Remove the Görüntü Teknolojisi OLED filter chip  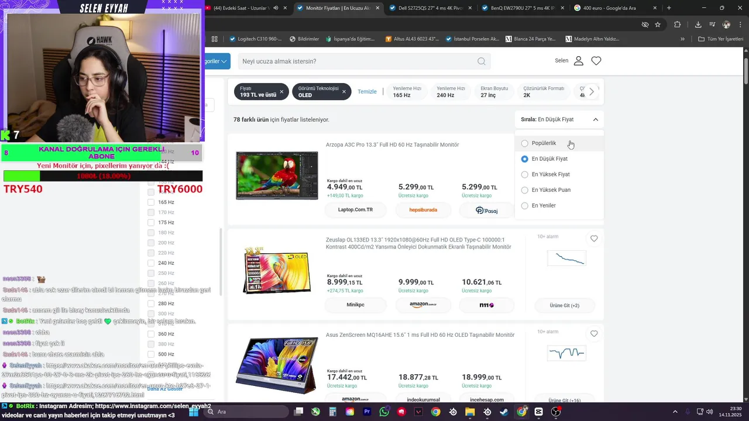point(344,92)
